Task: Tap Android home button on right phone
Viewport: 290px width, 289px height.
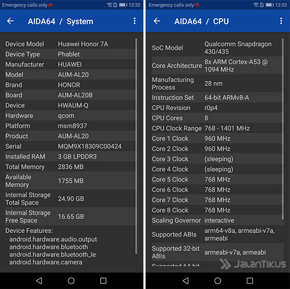Action: [x=218, y=281]
